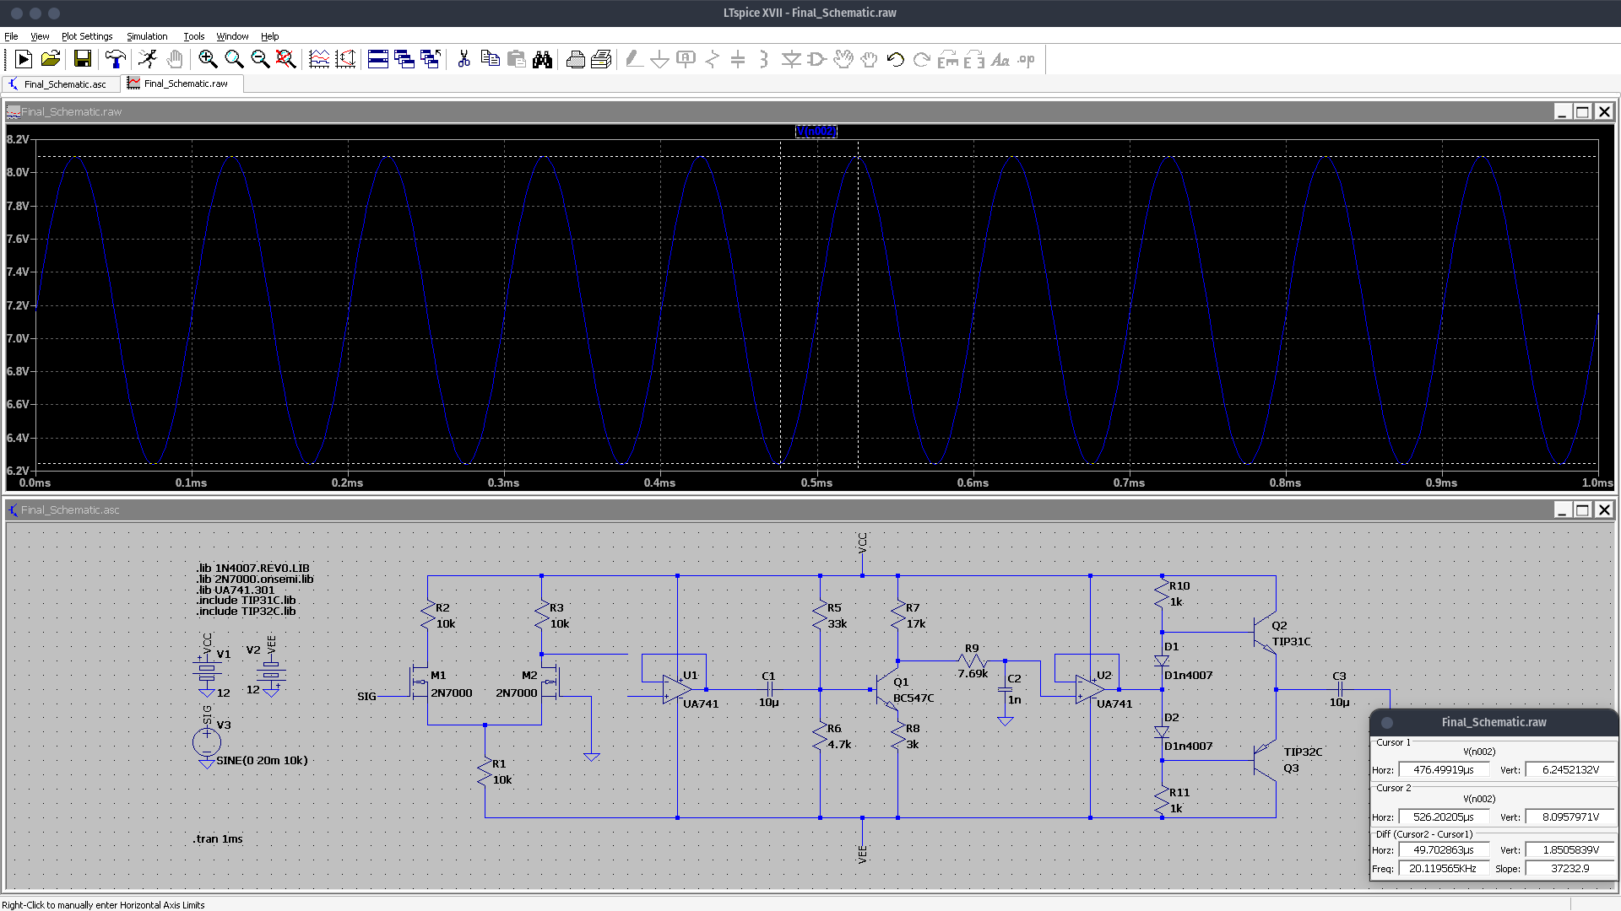This screenshot has height=911, width=1621.
Task: Click the Pick Visible Traces icon
Action: point(319,59)
